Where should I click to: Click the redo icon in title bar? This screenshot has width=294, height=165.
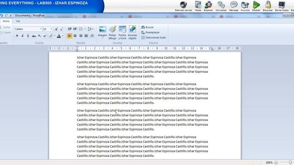(6, 15)
